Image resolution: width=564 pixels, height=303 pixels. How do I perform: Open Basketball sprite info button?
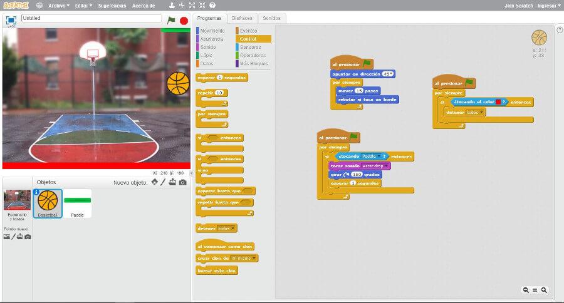click(x=36, y=192)
